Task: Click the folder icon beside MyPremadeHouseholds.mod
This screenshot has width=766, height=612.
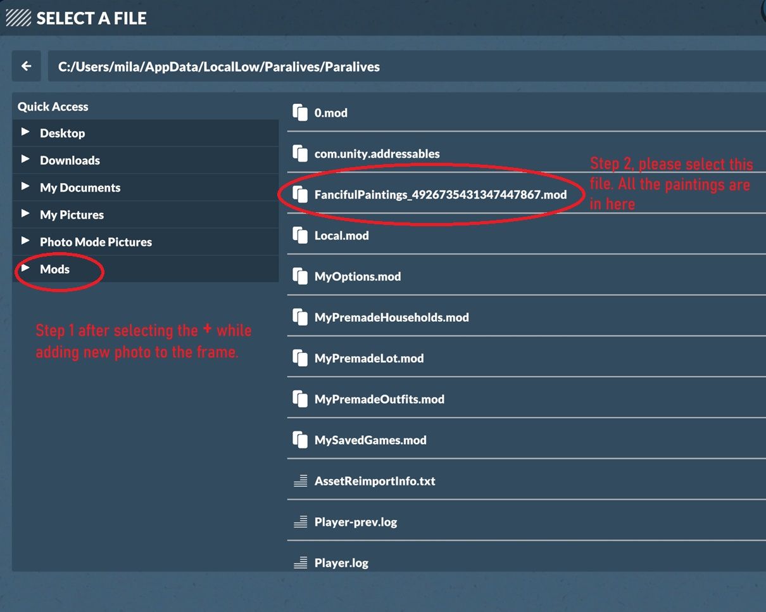Action: click(300, 317)
